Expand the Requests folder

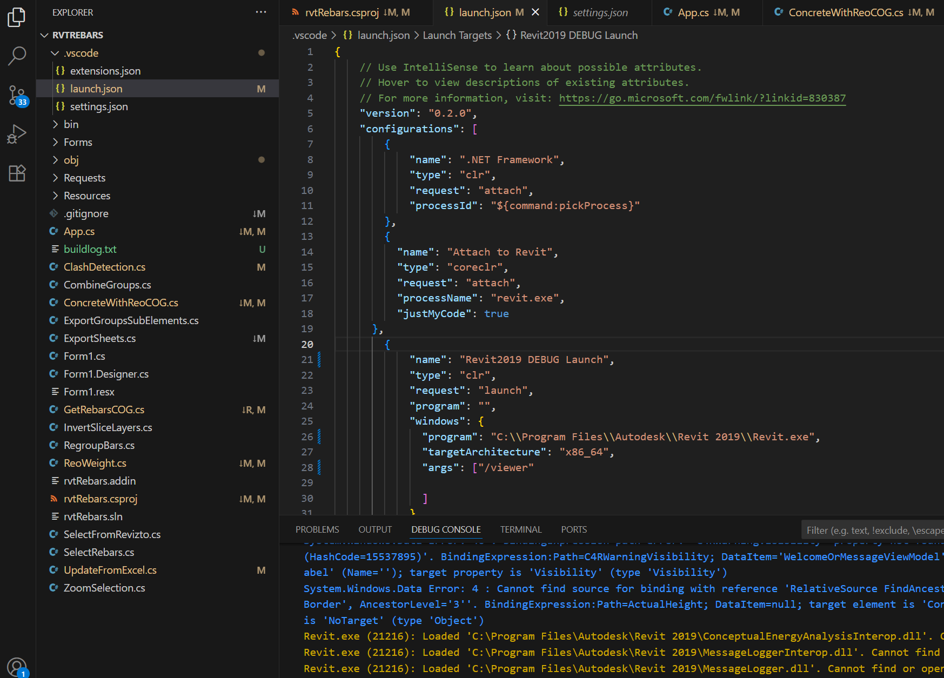[x=157, y=178]
